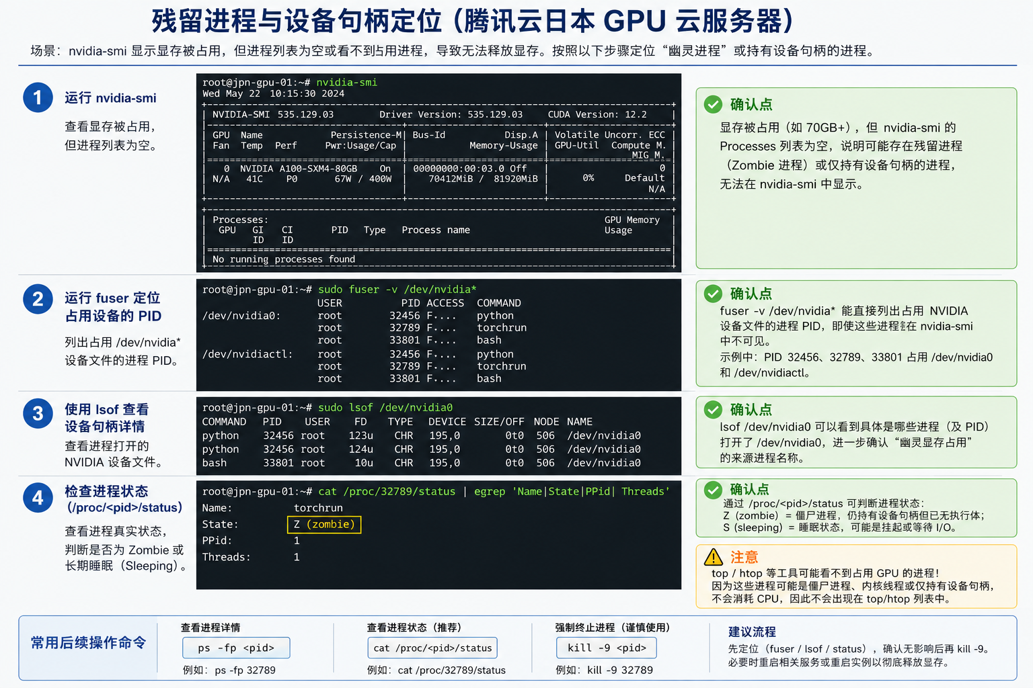
Task: Click the green checkmark beside the lsof 确认点 heading
Action: pos(713,409)
